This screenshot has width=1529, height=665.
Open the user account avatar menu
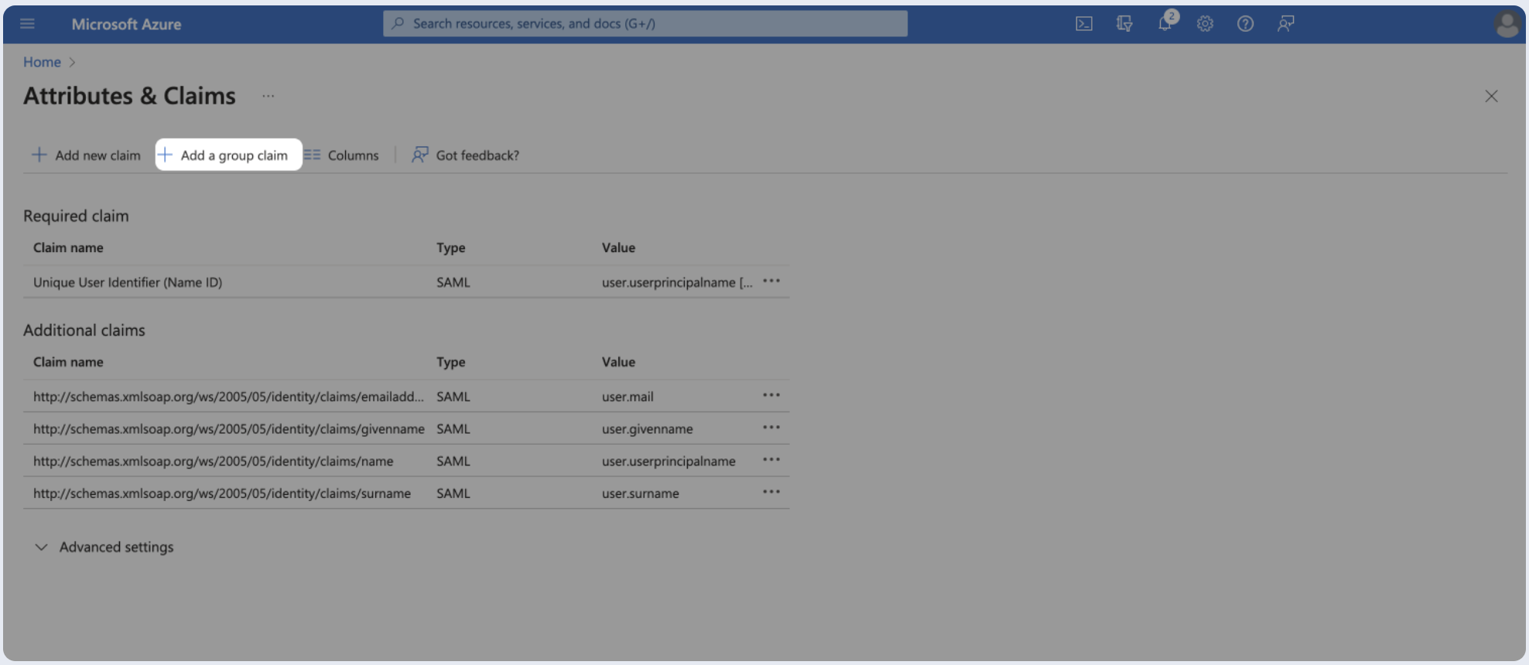(1506, 25)
